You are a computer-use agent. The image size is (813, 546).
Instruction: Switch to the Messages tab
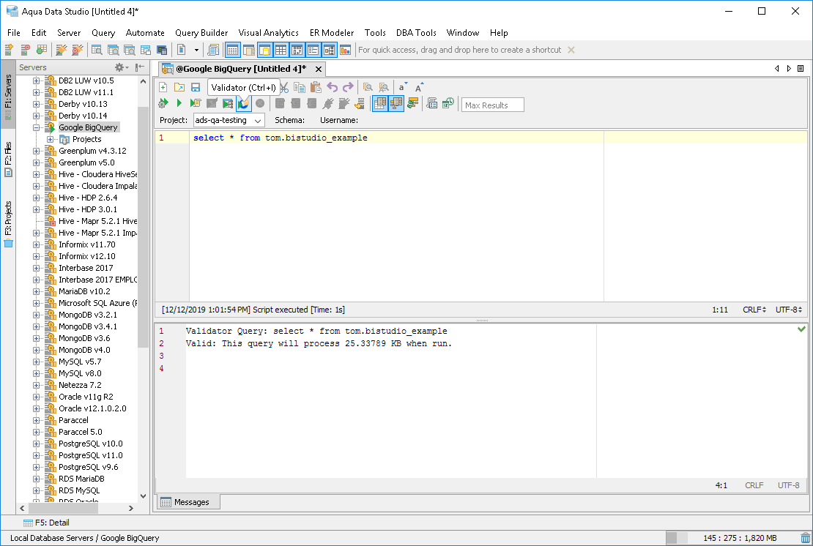coord(188,502)
